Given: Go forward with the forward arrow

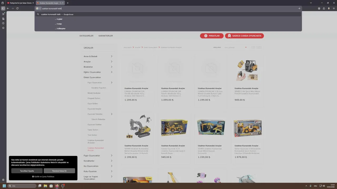Looking at the screenshot, I should 12,8.
